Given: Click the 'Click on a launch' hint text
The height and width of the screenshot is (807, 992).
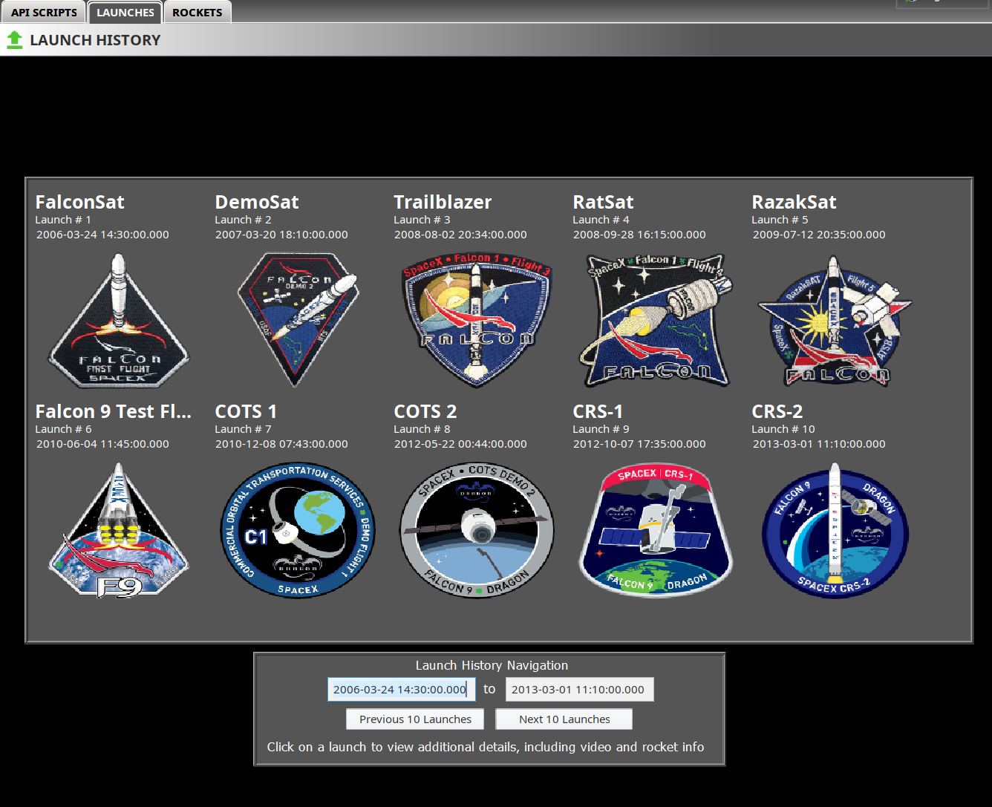Looking at the screenshot, I should [486, 747].
